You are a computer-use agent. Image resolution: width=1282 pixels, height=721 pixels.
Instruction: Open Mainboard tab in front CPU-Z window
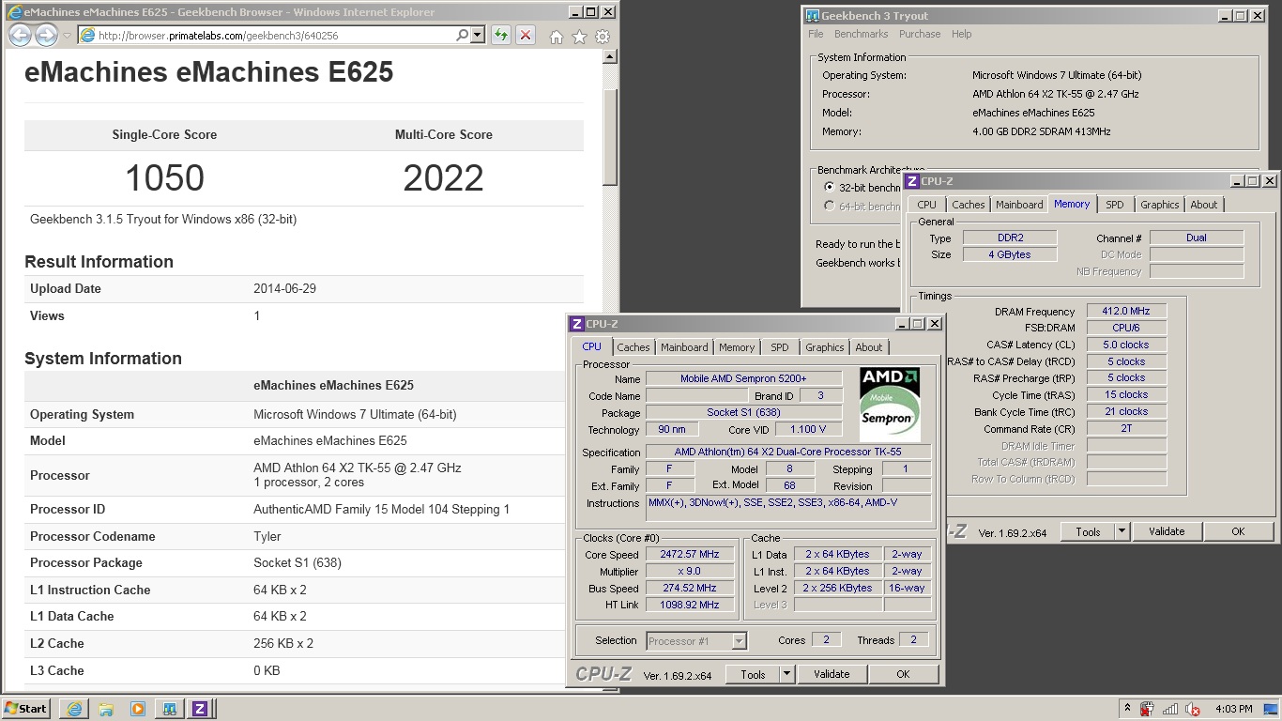pyautogui.click(x=684, y=347)
